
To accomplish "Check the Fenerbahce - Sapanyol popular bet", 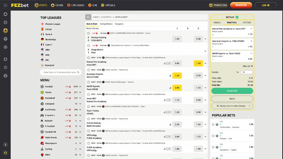I will [x=213, y=124].
